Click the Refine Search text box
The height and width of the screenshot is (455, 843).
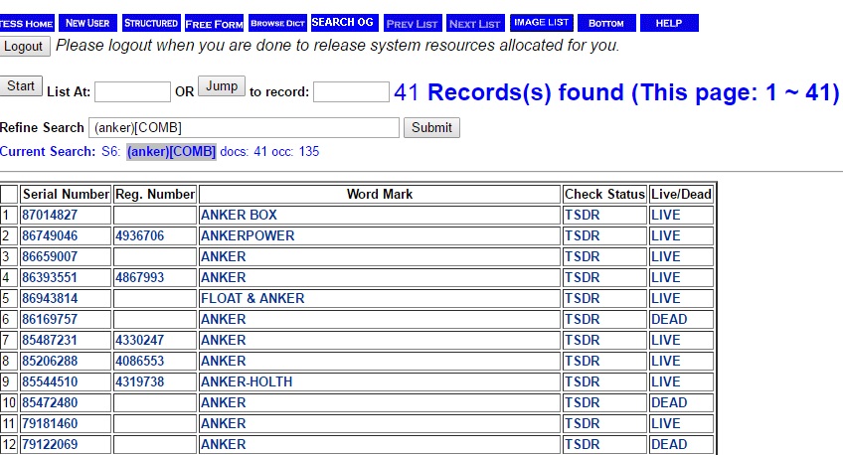(244, 128)
